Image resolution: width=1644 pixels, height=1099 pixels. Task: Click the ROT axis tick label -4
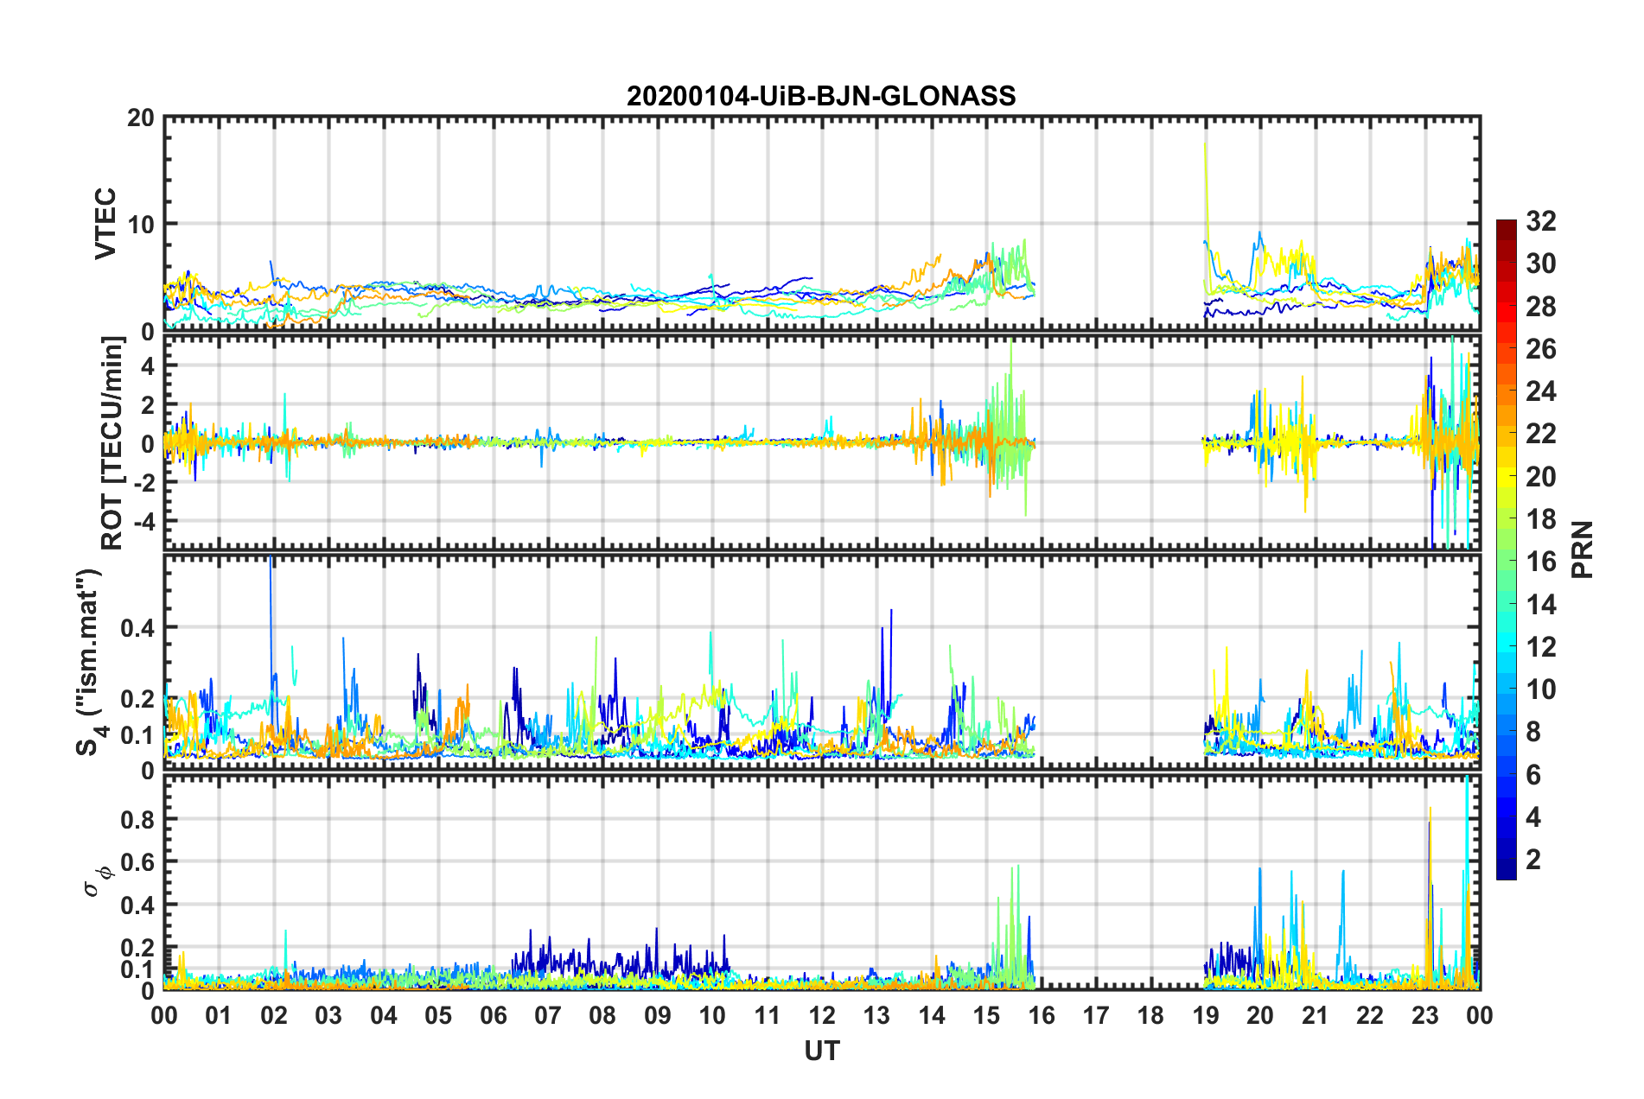click(143, 521)
